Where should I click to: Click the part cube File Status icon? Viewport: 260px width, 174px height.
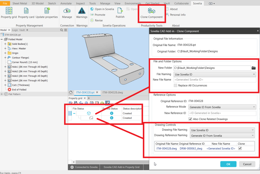(x=89, y=113)
